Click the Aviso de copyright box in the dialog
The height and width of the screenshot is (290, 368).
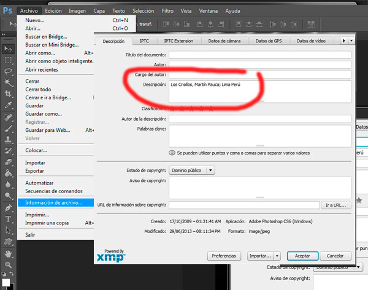point(260,188)
